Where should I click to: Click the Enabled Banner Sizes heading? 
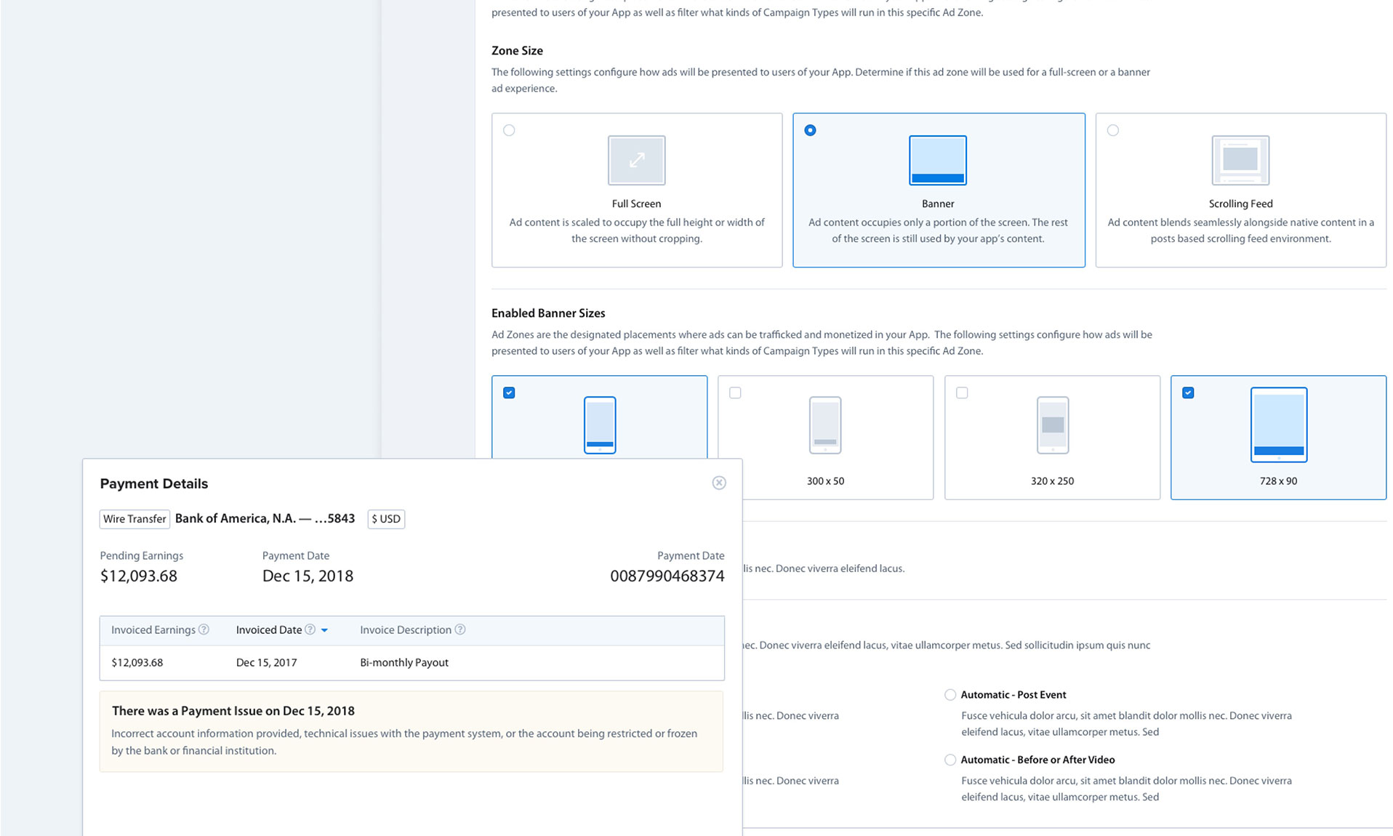click(x=548, y=313)
